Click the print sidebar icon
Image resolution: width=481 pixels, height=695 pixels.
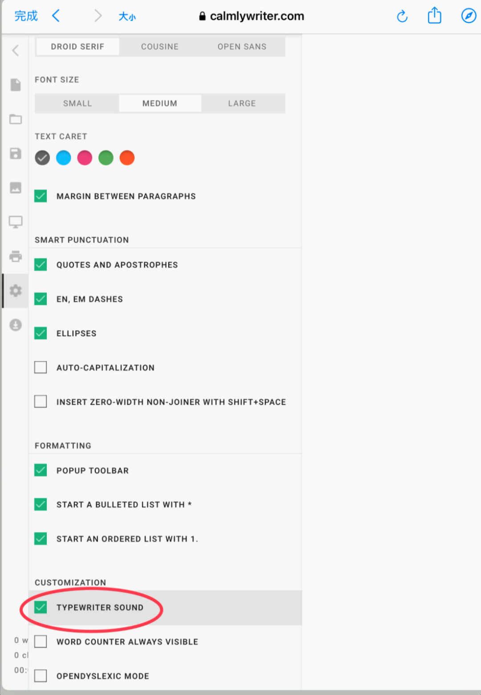click(16, 256)
